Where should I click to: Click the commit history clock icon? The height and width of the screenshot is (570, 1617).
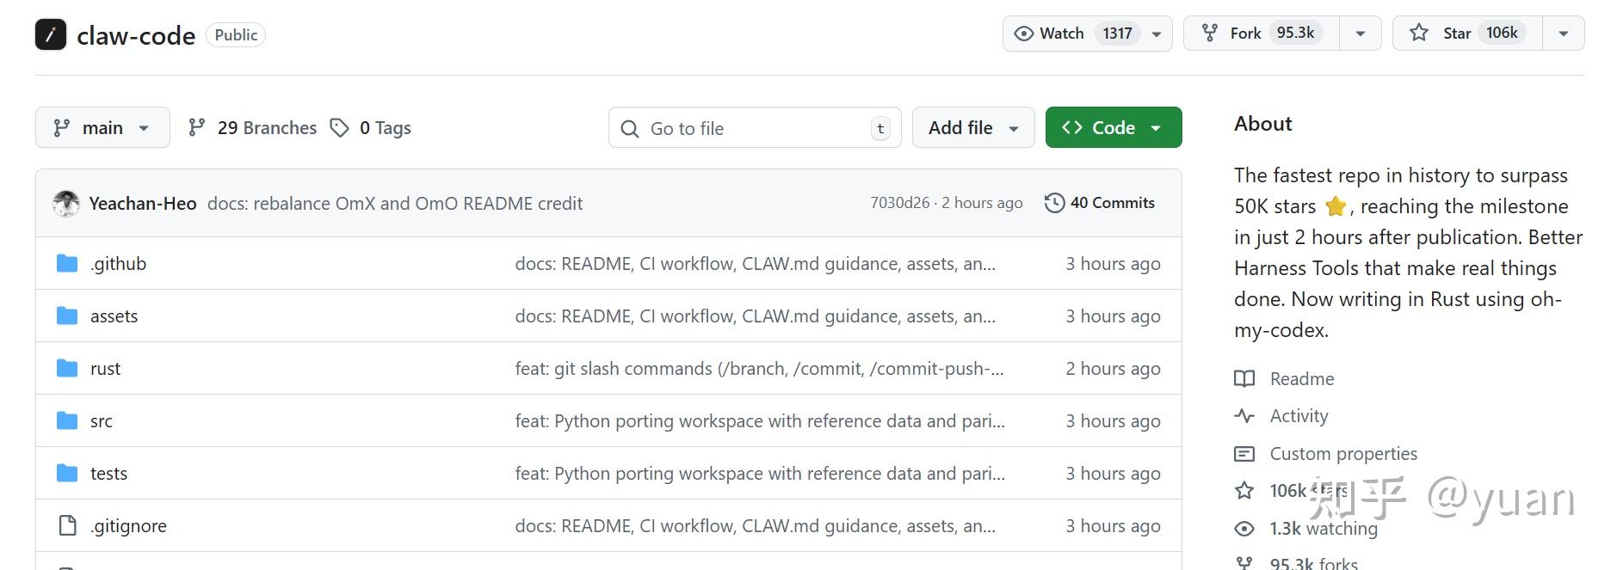(x=1054, y=203)
